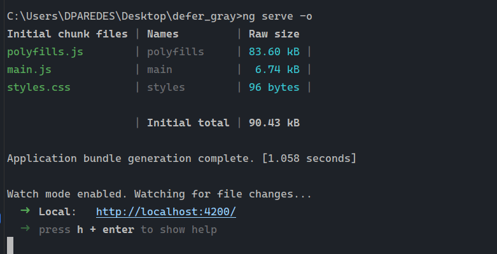497x254 pixels.
Task: Click the Watch mode enabled message
Action: 159,194
